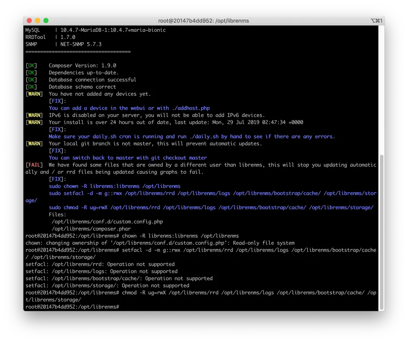The width and height of the screenshot is (408, 342).
Task: Click the final empty shell prompt line
Action: click(72, 307)
